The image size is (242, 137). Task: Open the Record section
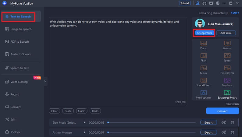click(12, 94)
